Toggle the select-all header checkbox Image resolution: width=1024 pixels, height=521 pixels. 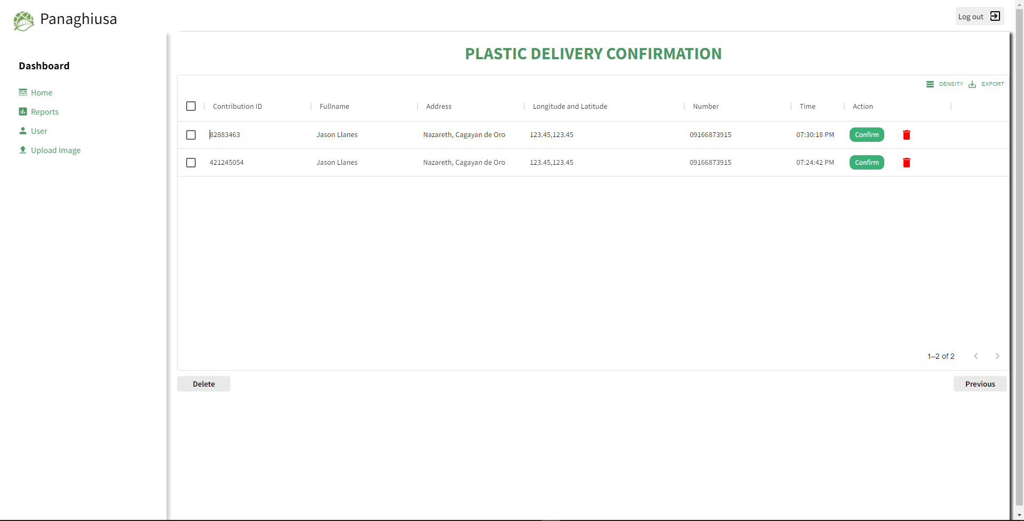click(x=191, y=106)
